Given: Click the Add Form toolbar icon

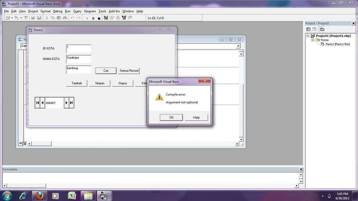Looking at the screenshot, I should pos(17,18).
